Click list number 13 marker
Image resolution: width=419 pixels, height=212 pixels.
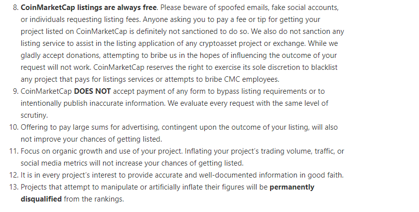click(x=14, y=187)
